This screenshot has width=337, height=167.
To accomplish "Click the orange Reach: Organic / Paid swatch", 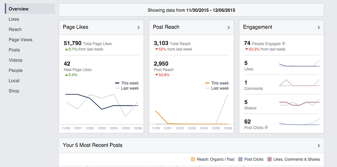I will (x=193, y=159).
